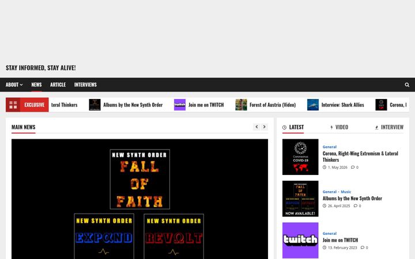
Task: Click clock icon beside 26. April 2025
Action: [324, 206]
